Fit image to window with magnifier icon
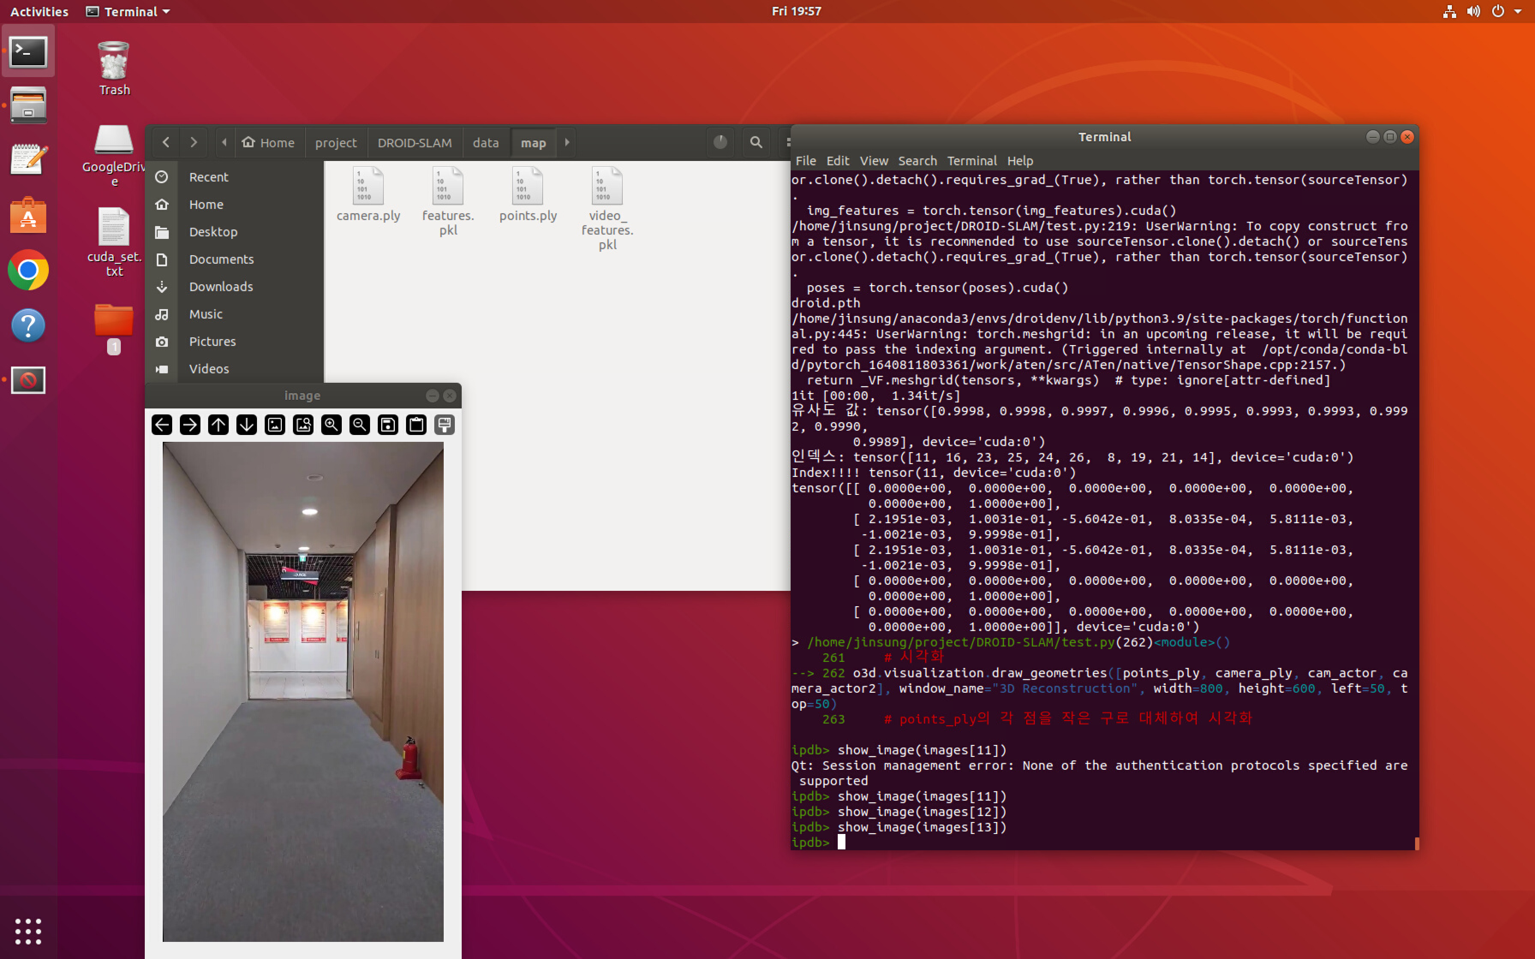This screenshot has width=1535, height=959. pos(303,425)
